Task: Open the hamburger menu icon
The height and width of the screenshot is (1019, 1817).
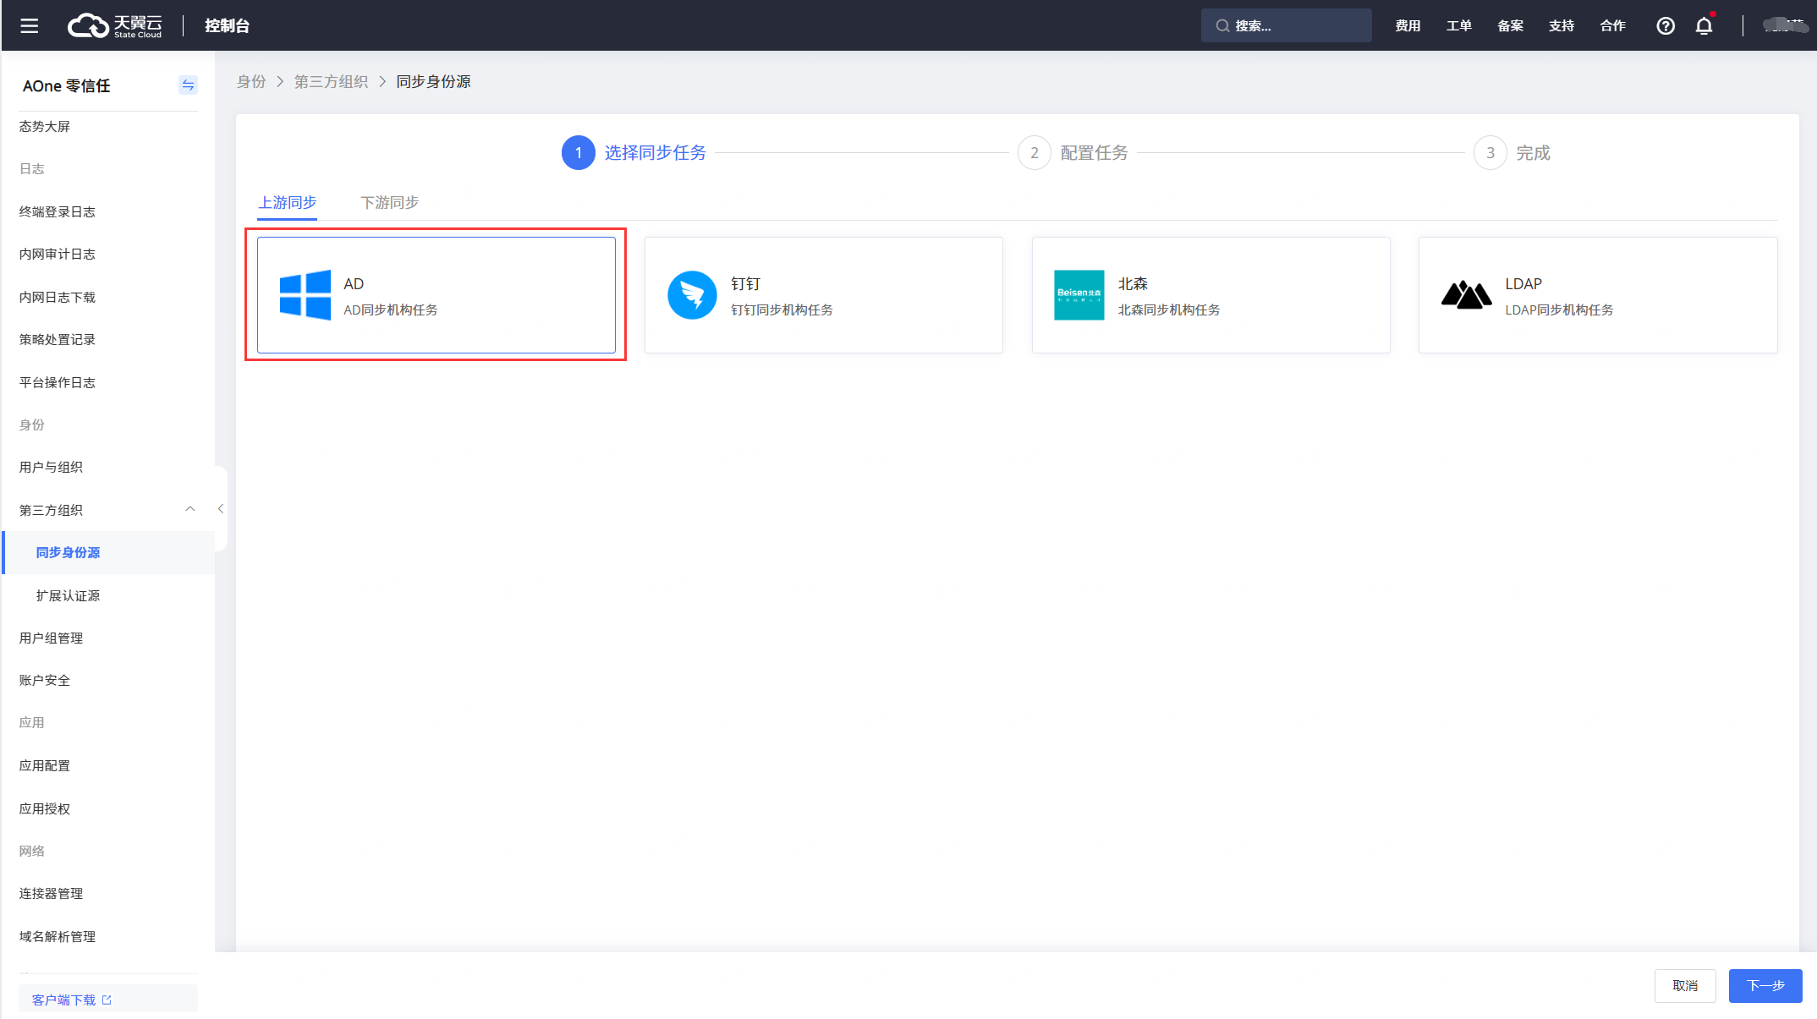Action: pyautogui.click(x=30, y=25)
